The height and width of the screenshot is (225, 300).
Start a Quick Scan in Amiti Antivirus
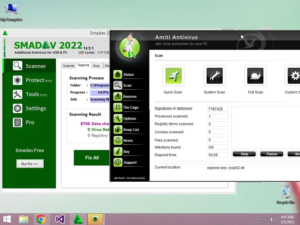(173, 76)
